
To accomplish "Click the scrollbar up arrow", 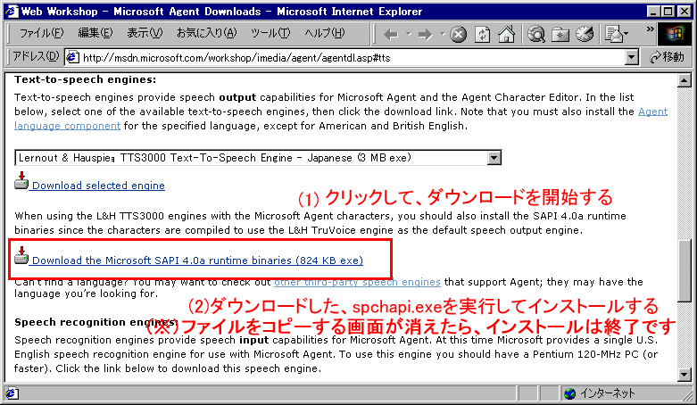I will [685, 81].
